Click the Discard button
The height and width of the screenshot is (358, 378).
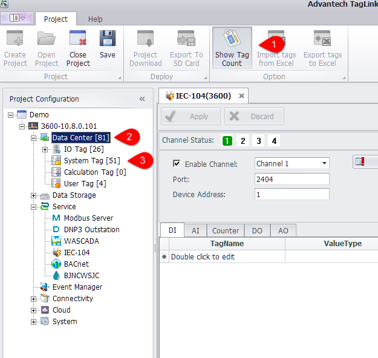254,116
